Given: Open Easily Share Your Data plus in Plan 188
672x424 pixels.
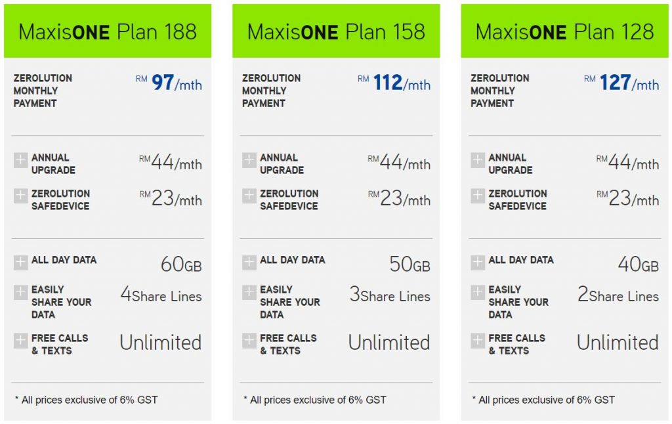Looking at the screenshot, I should point(20,292).
